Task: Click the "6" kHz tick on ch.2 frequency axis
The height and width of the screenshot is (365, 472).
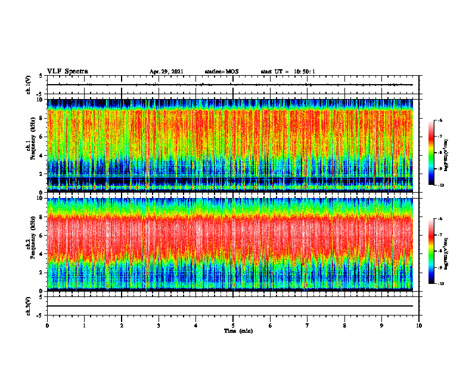Action: tap(42, 236)
